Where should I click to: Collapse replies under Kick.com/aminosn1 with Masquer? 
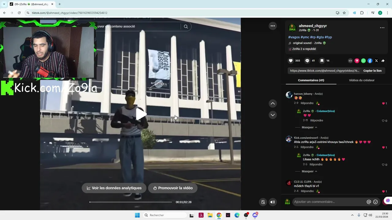click(309, 171)
